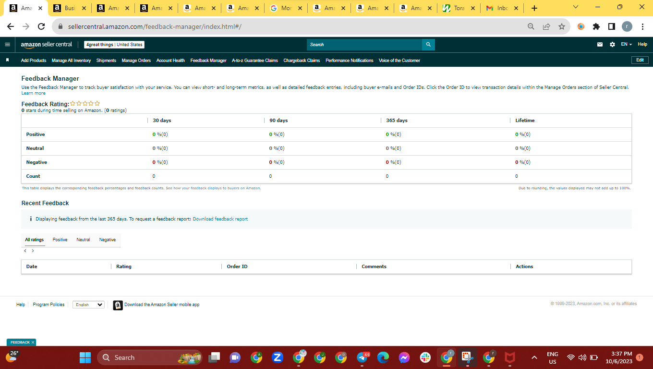Click the Learn more link
The width and height of the screenshot is (653, 369).
pyautogui.click(x=34, y=93)
